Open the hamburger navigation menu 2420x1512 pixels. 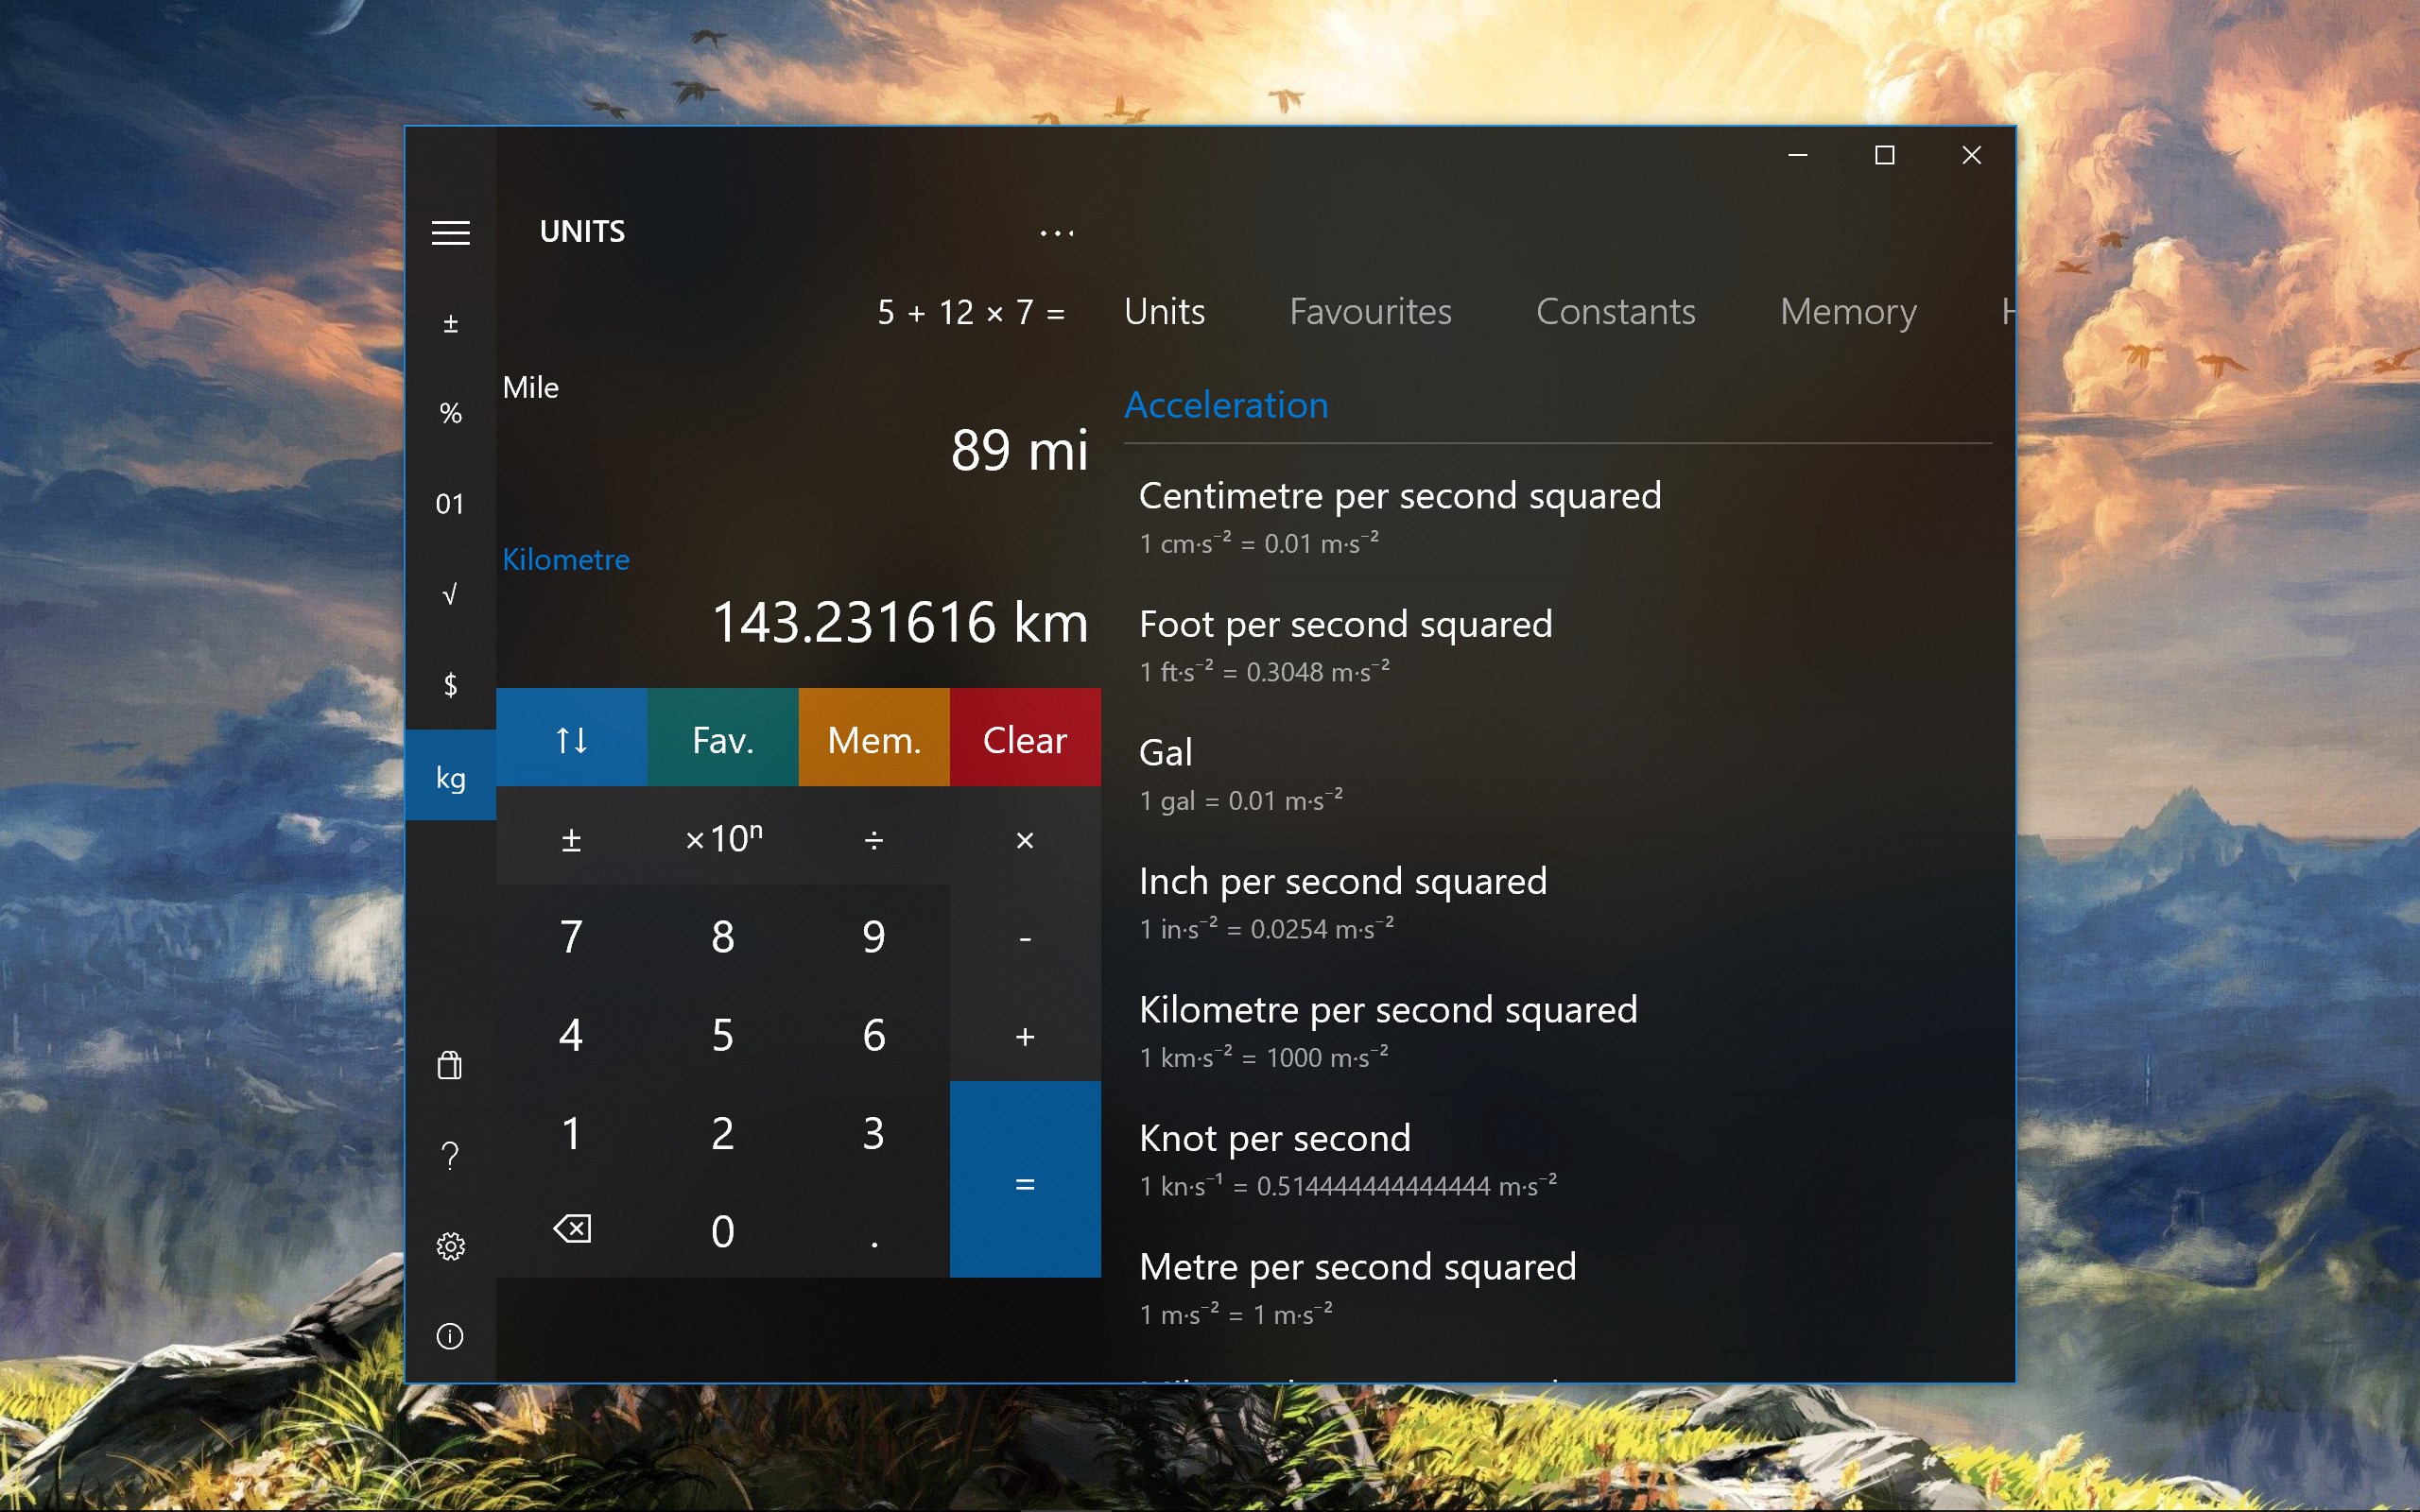(451, 232)
